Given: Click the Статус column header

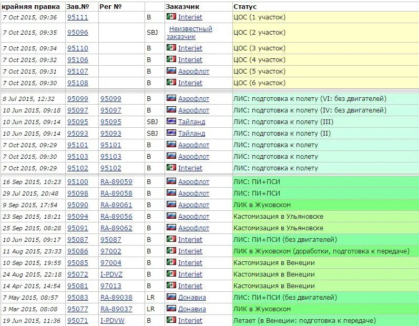Looking at the screenshot, I should (245, 7).
